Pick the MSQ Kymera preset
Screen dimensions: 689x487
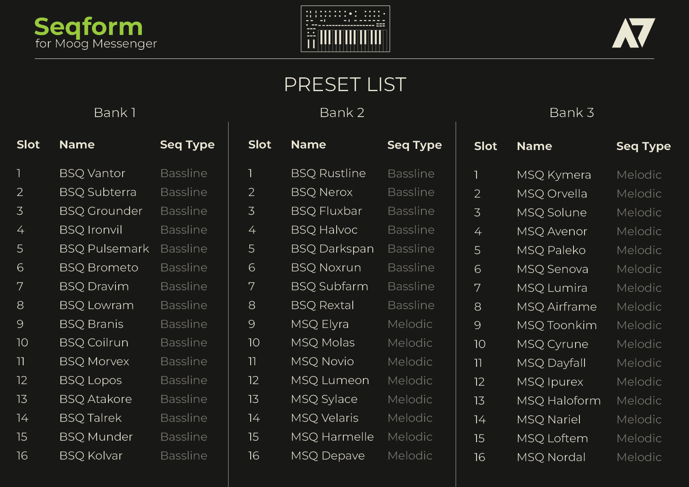[x=553, y=175]
